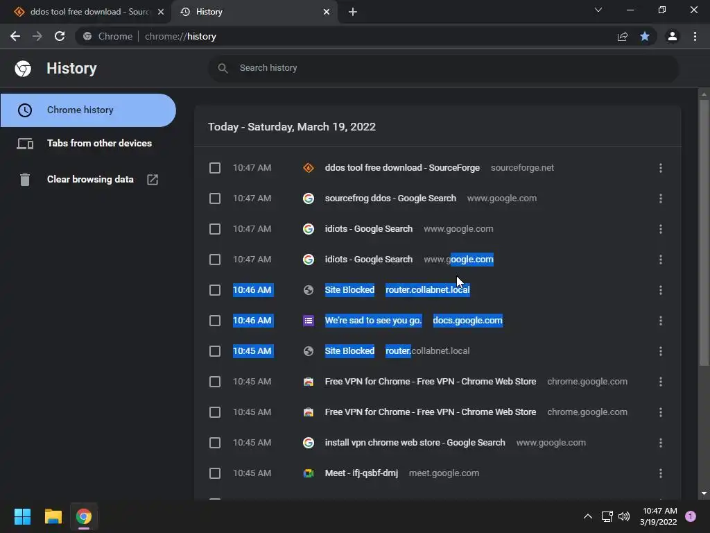
Task: Check the ddos tool SourceForge entry checkbox
Action: (x=215, y=168)
